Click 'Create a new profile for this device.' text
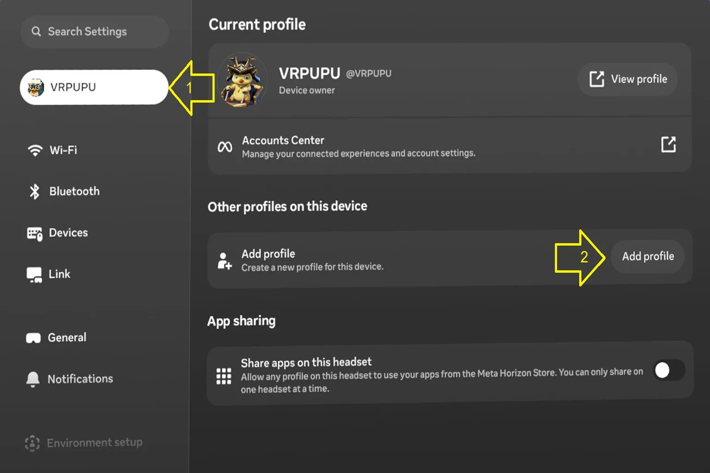This screenshot has width=710, height=473. coord(312,267)
